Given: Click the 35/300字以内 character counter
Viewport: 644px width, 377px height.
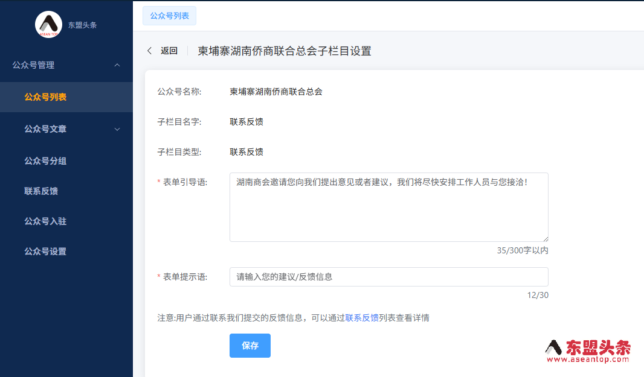Looking at the screenshot, I should (523, 250).
